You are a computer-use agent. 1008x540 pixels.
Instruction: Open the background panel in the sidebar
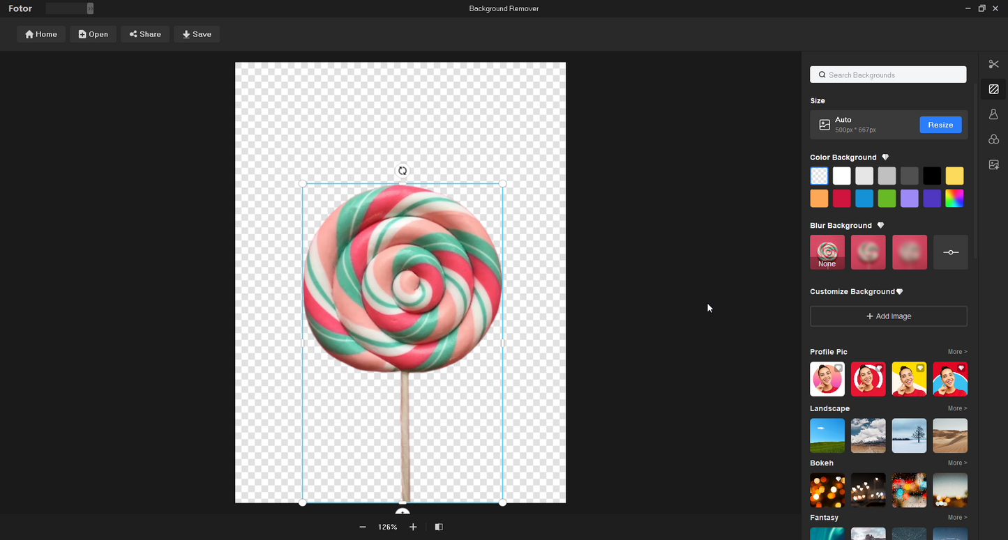coord(993,89)
